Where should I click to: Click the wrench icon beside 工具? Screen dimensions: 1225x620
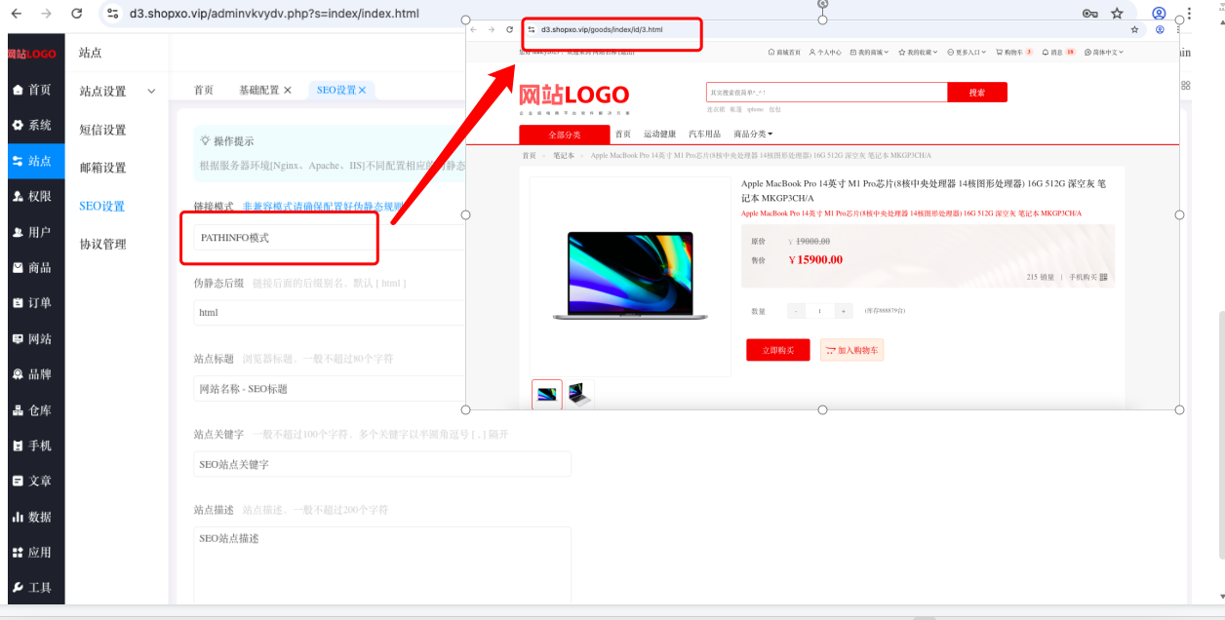(x=18, y=588)
